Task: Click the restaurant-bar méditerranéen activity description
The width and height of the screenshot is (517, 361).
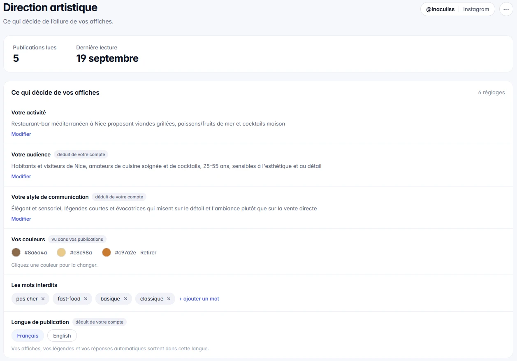Action: tap(148, 123)
